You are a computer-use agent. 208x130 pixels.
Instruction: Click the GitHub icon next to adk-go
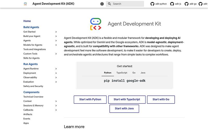click(186, 4)
